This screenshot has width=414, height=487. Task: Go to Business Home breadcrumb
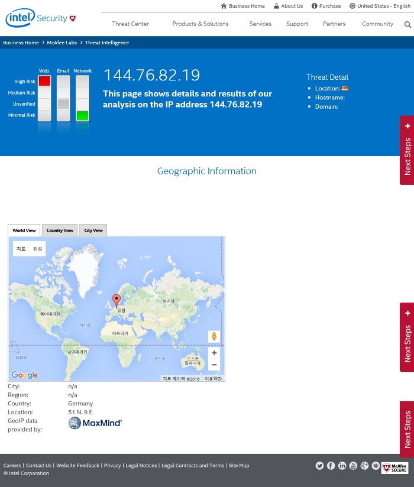[21, 43]
